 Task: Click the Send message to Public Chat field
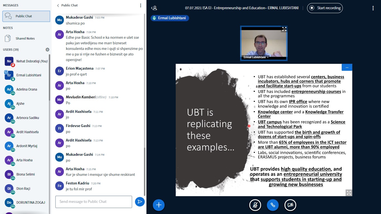tap(93, 202)
